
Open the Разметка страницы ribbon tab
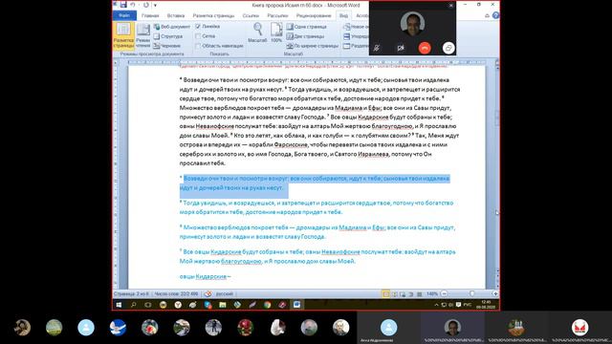click(213, 15)
